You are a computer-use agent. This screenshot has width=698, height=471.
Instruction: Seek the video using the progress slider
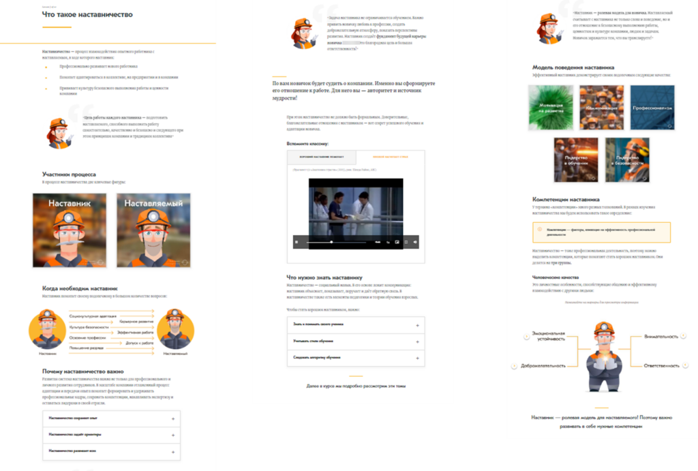[x=336, y=242]
